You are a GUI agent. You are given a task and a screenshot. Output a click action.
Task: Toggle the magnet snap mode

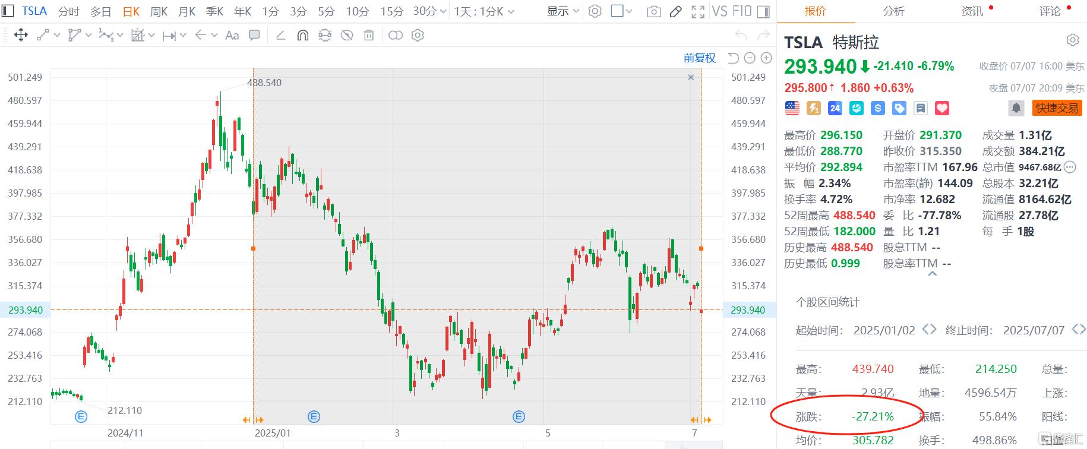pos(303,36)
